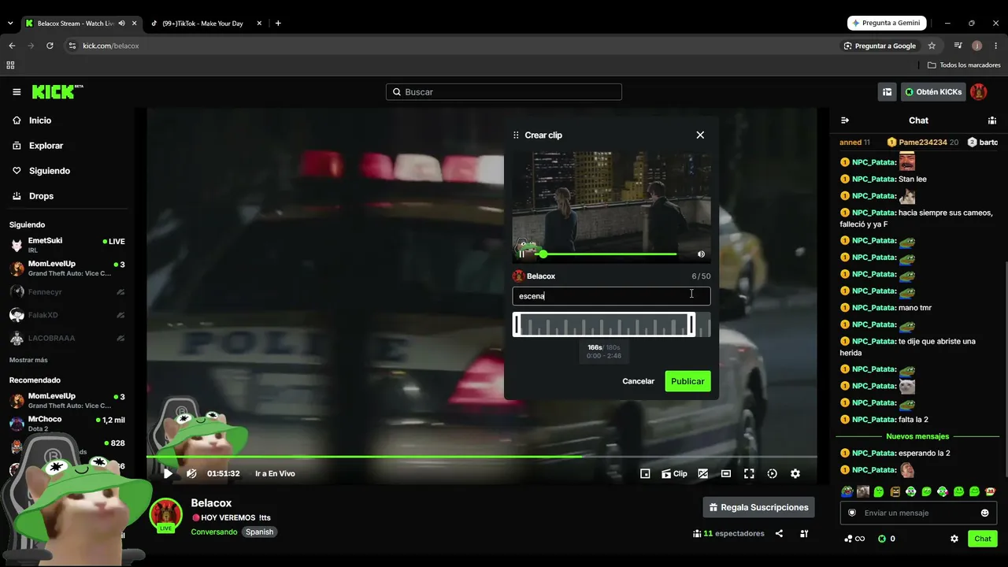Open the browser tab search dropdown arrow
Viewport: 1008px width, 567px height.
coord(10,24)
